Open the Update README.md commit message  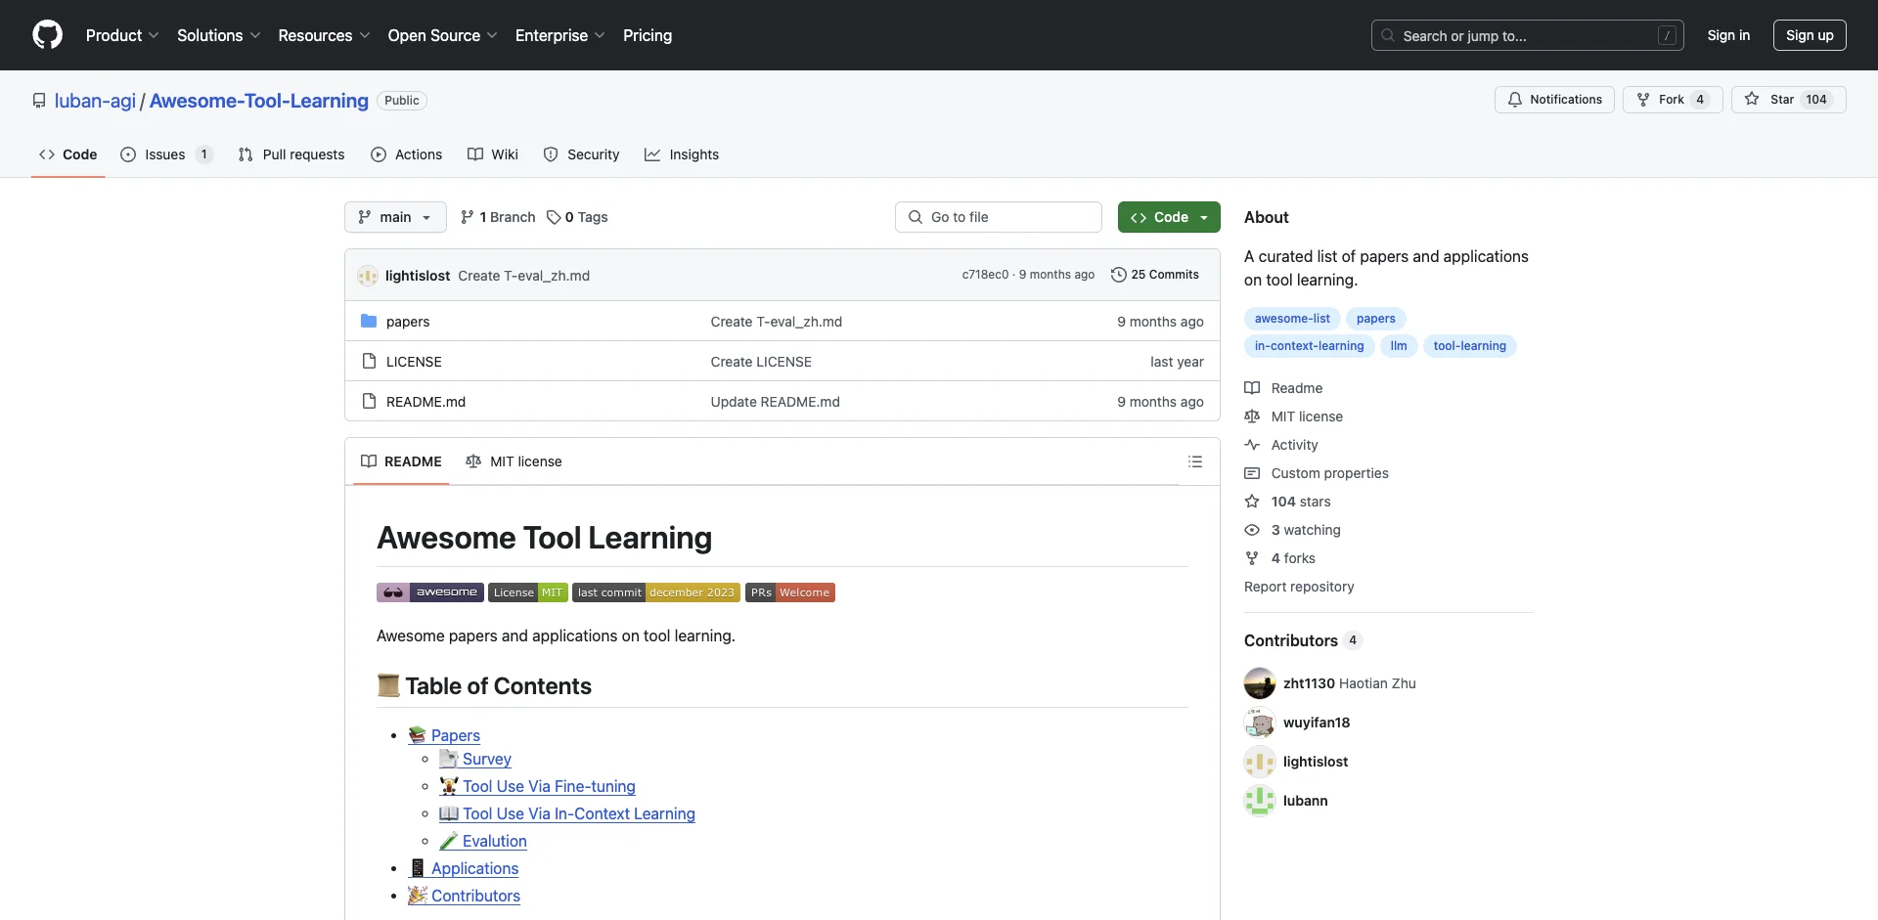(775, 402)
